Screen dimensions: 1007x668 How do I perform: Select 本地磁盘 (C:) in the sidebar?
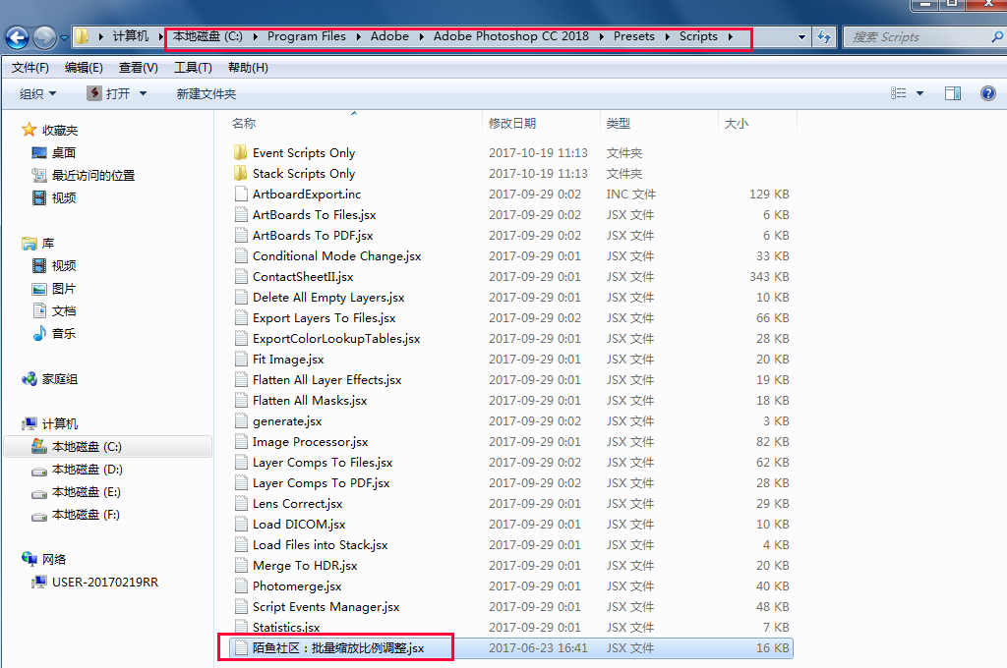[87, 447]
